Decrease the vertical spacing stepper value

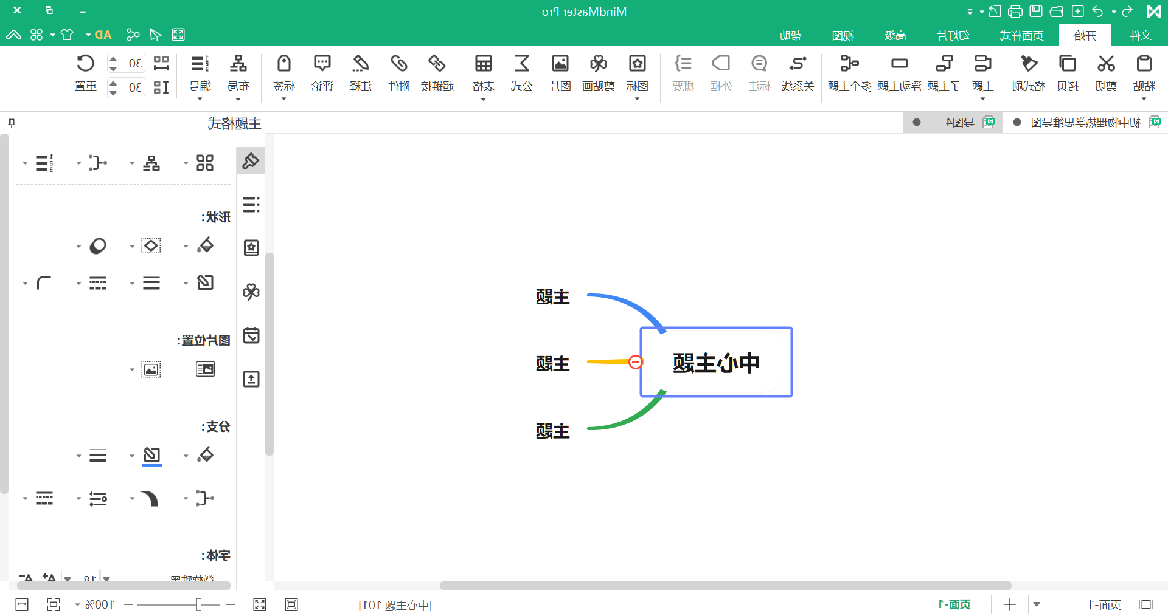tap(113, 92)
